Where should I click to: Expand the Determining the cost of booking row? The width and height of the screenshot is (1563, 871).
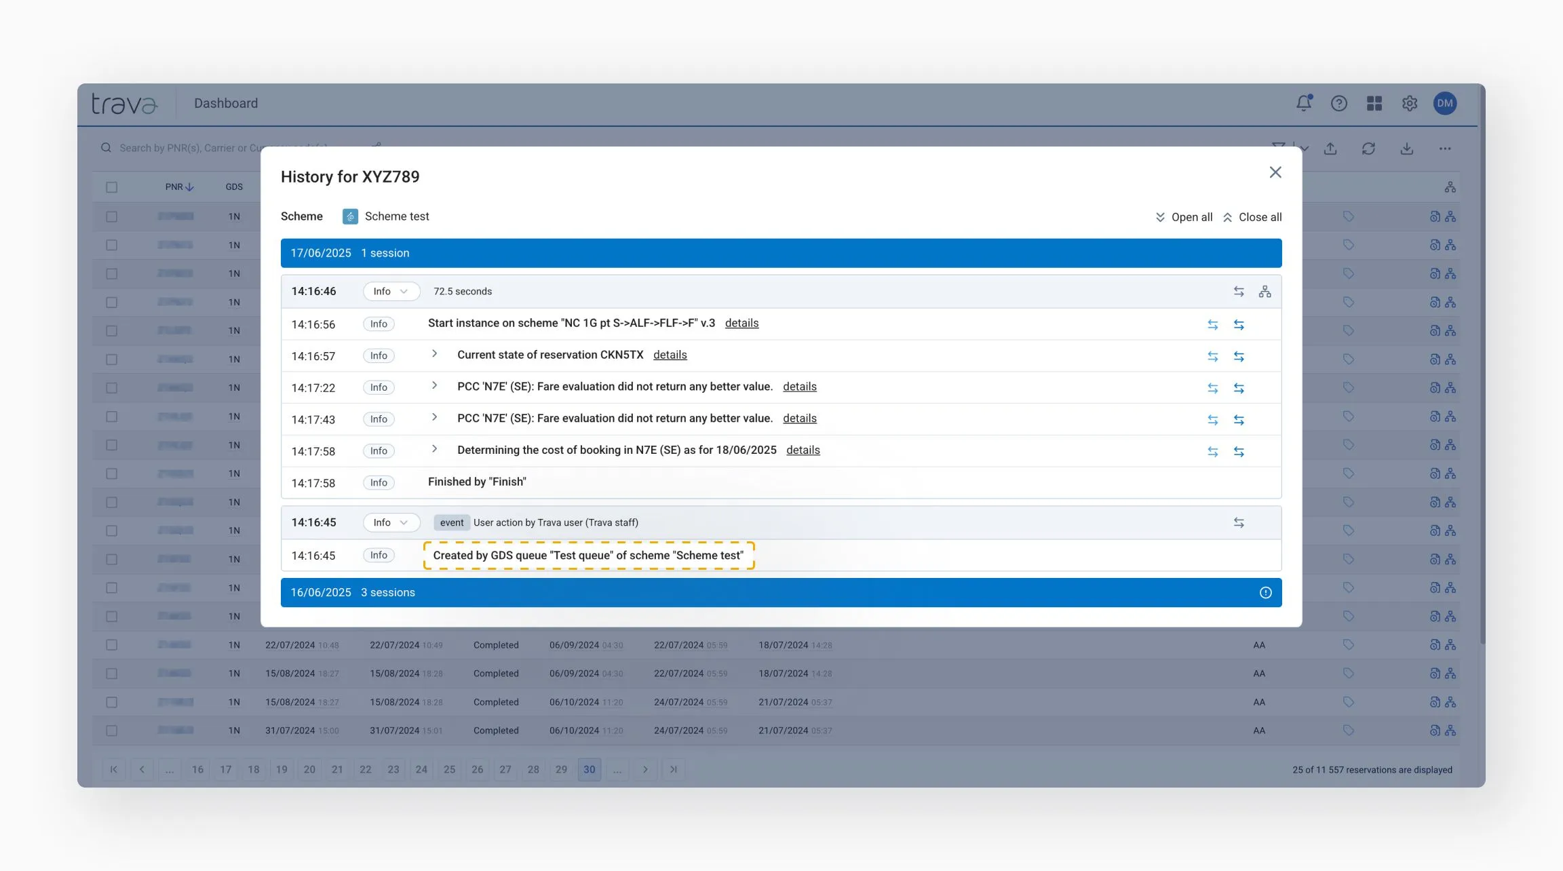click(x=435, y=449)
